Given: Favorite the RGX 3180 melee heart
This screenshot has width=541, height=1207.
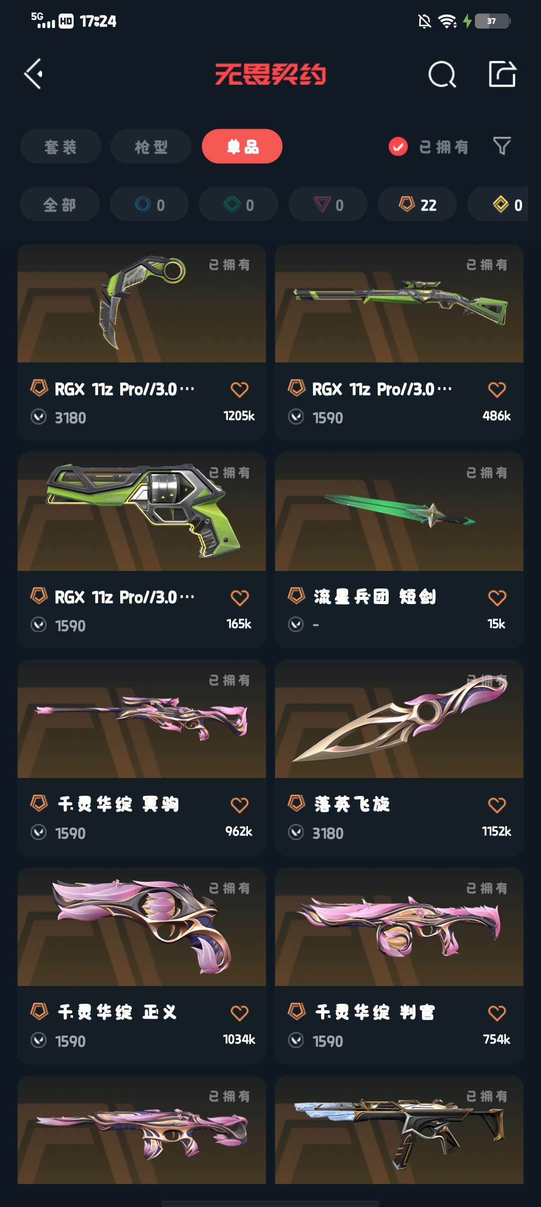Looking at the screenshot, I should tap(239, 389).
